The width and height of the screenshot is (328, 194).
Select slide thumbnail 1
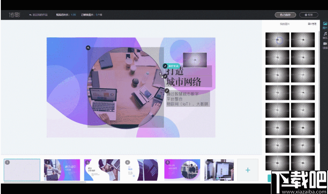tap(22, 170)
